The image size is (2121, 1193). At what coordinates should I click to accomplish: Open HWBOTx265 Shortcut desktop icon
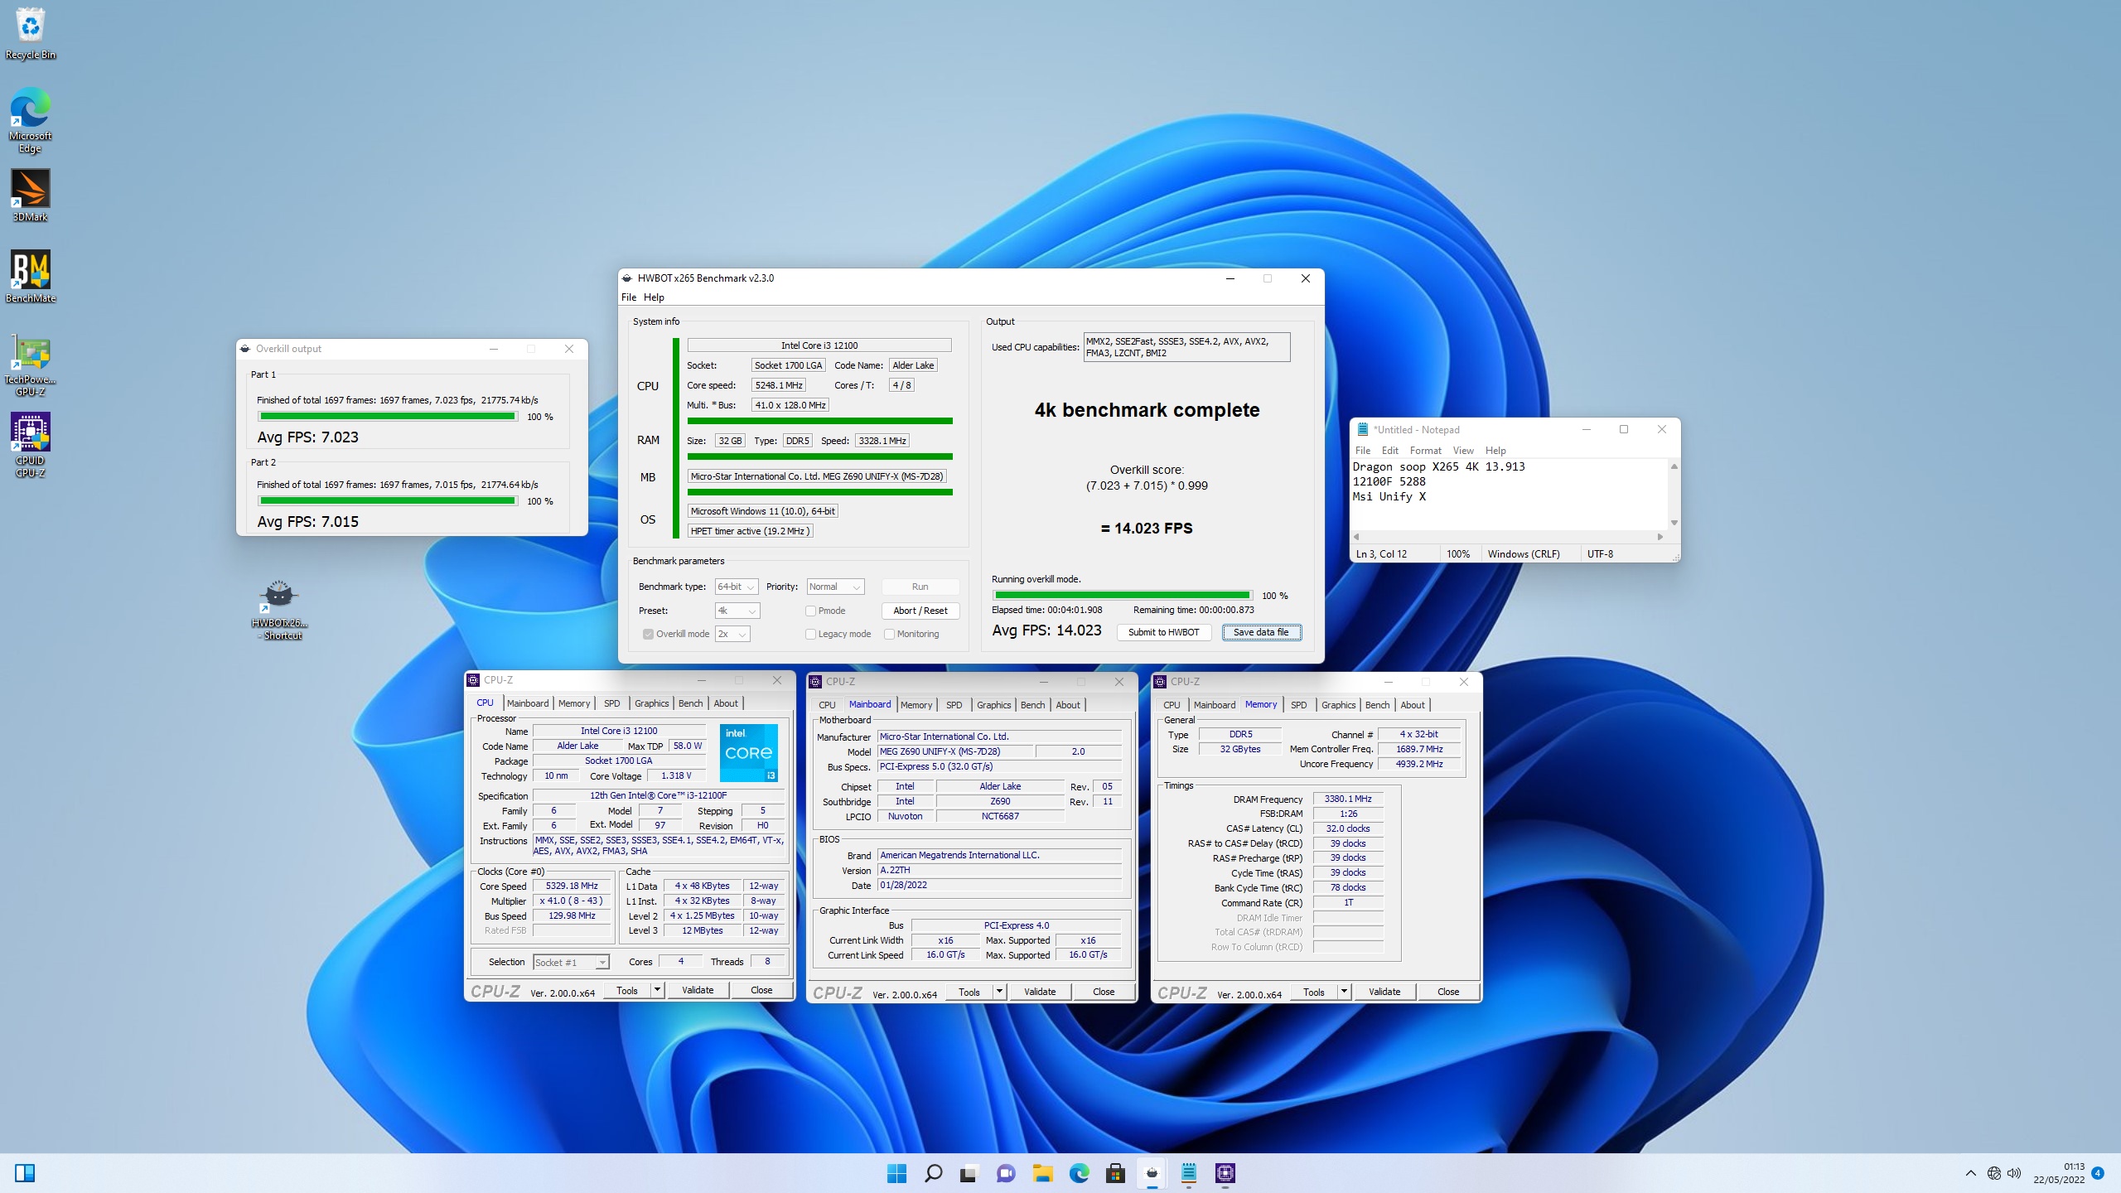[x=279, y=610]
